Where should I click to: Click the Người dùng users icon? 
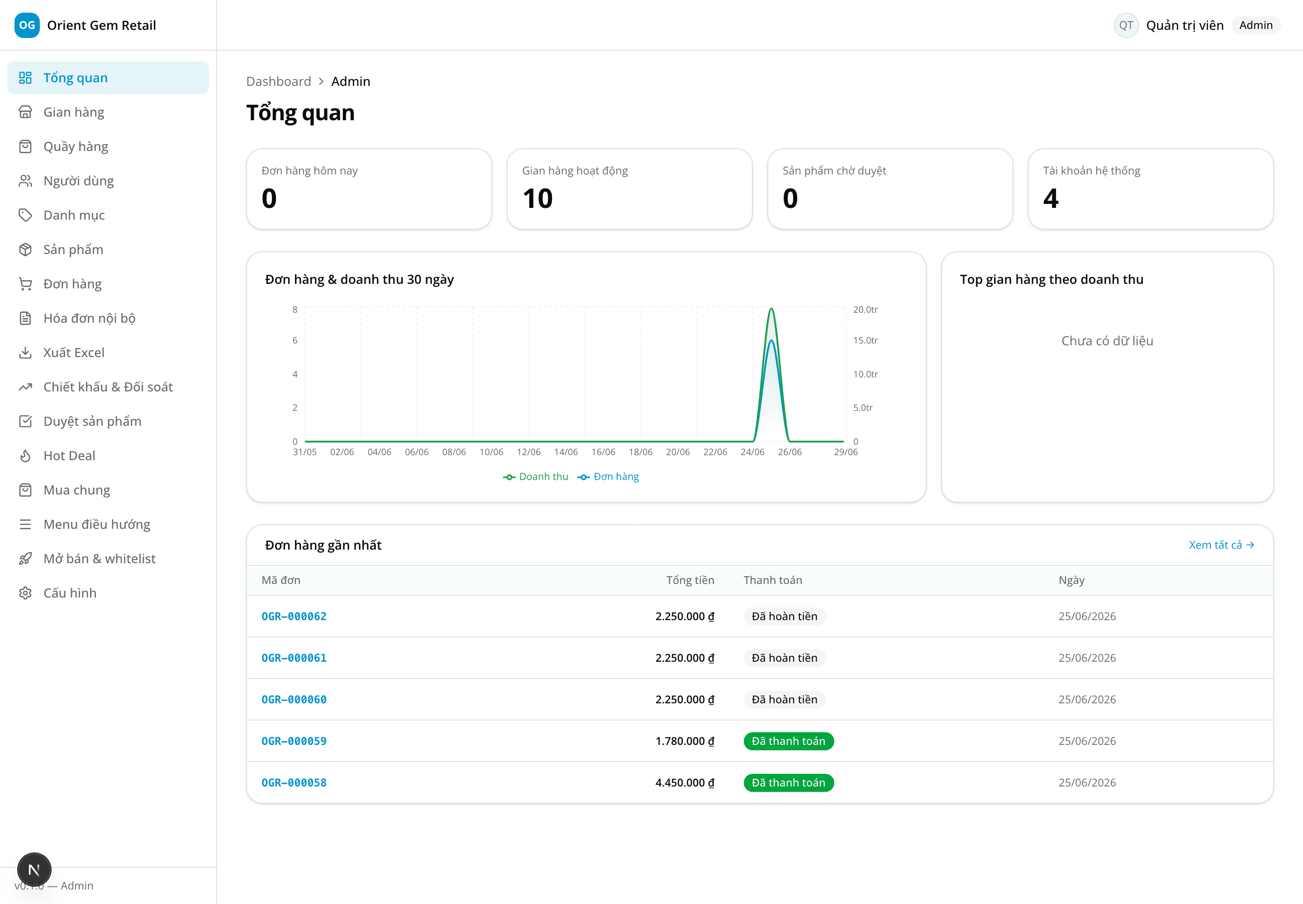[25, 181]
